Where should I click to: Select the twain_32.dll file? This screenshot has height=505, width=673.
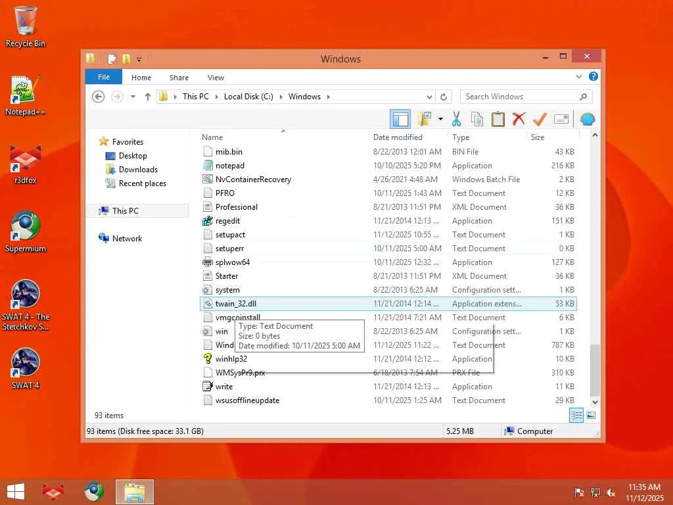388,304
